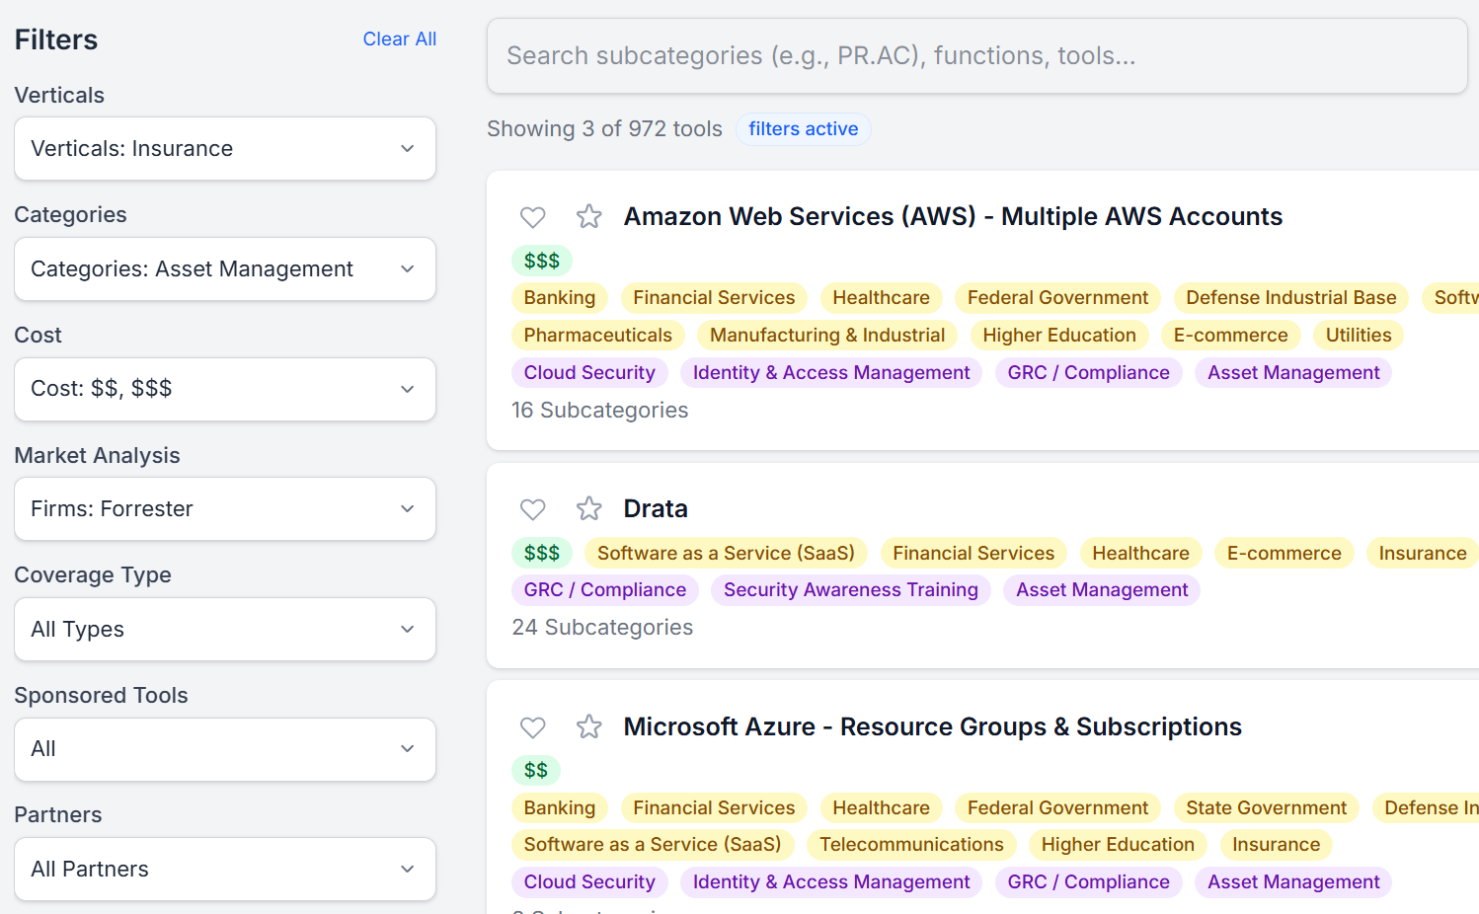Click Banking tag on Azure card

click(560, 808)
